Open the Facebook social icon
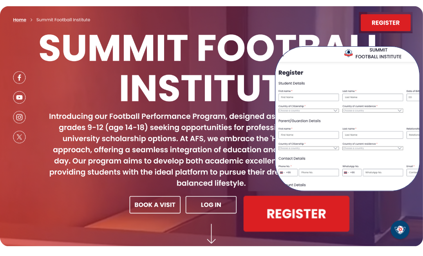The width and height of the screenshot is (423, 256). (x=19, y=77)
